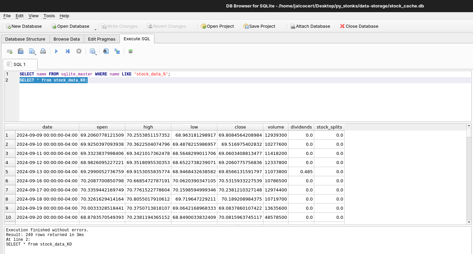Screen dimensions: 473x254
Task: Click results scrollbar down arrow
Action: coord(469,222)
